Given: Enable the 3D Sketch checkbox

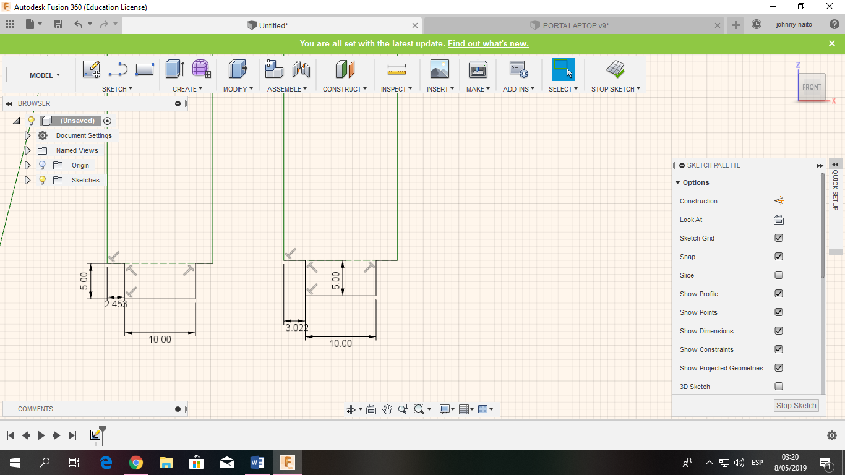Looking at the screenshot, I should tap(779, 387).
